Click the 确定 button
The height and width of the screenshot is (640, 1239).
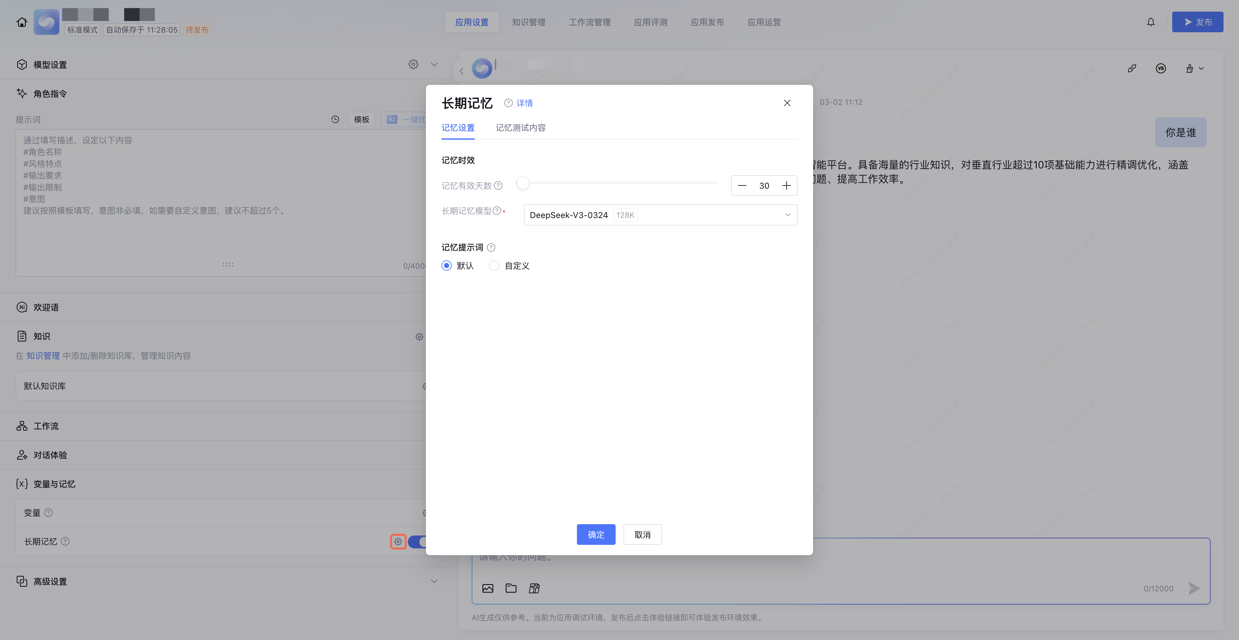pyautogui.click(x=595, y=535)
